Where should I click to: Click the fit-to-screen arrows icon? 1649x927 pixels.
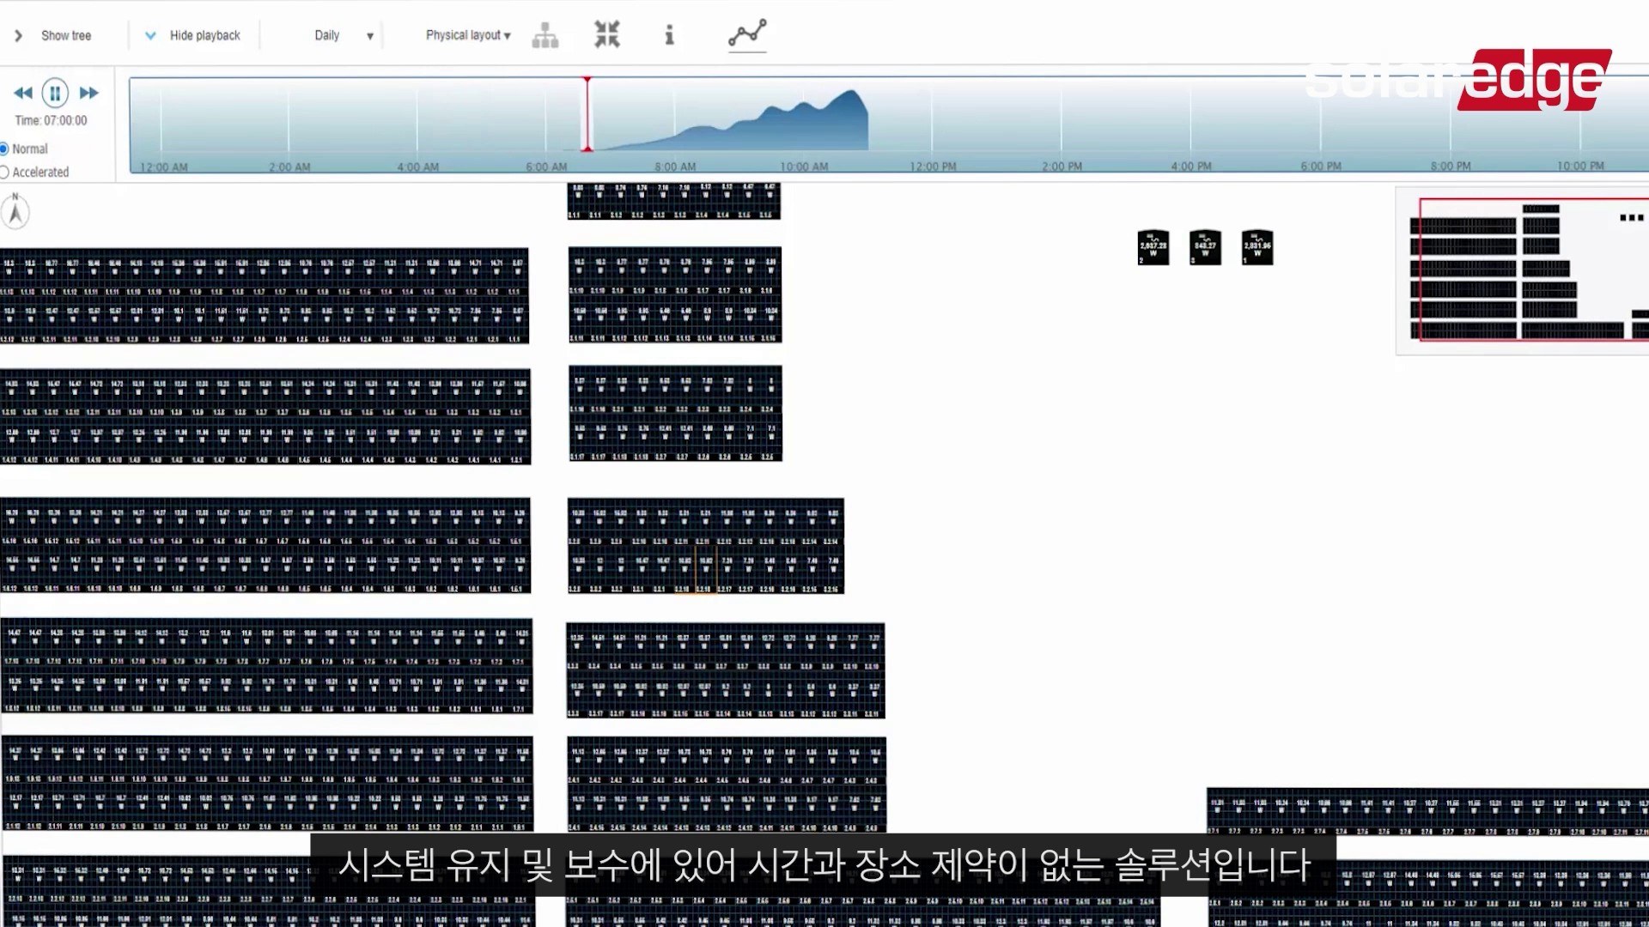pos(607,34)
